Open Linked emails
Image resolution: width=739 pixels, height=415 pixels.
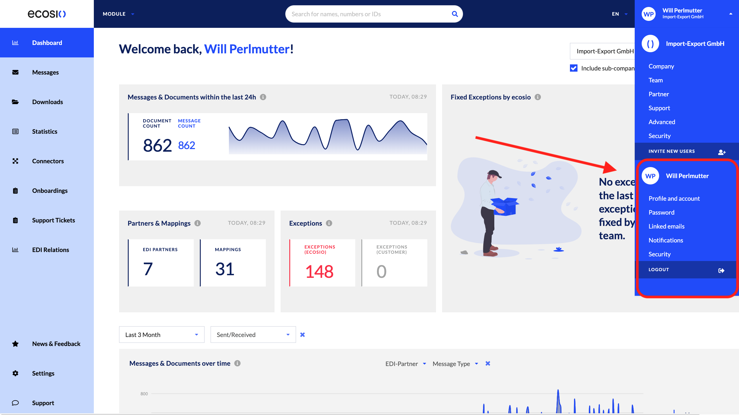click(x=666, y=226)
